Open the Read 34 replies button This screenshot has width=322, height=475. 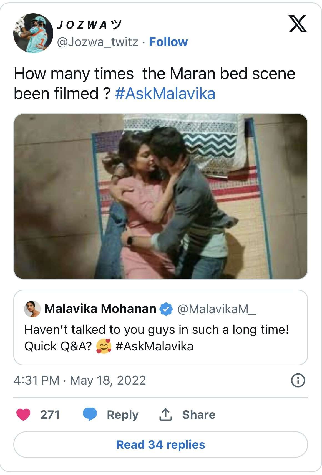coord(161,444)
